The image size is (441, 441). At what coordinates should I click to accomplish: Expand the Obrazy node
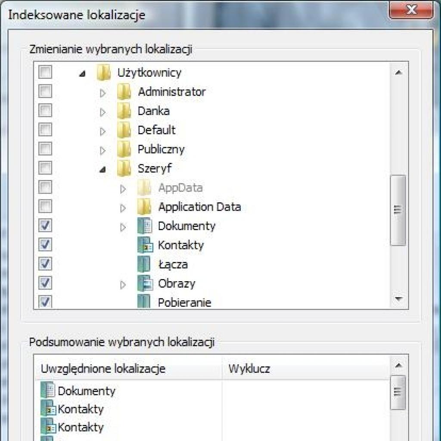click(123, 285)
